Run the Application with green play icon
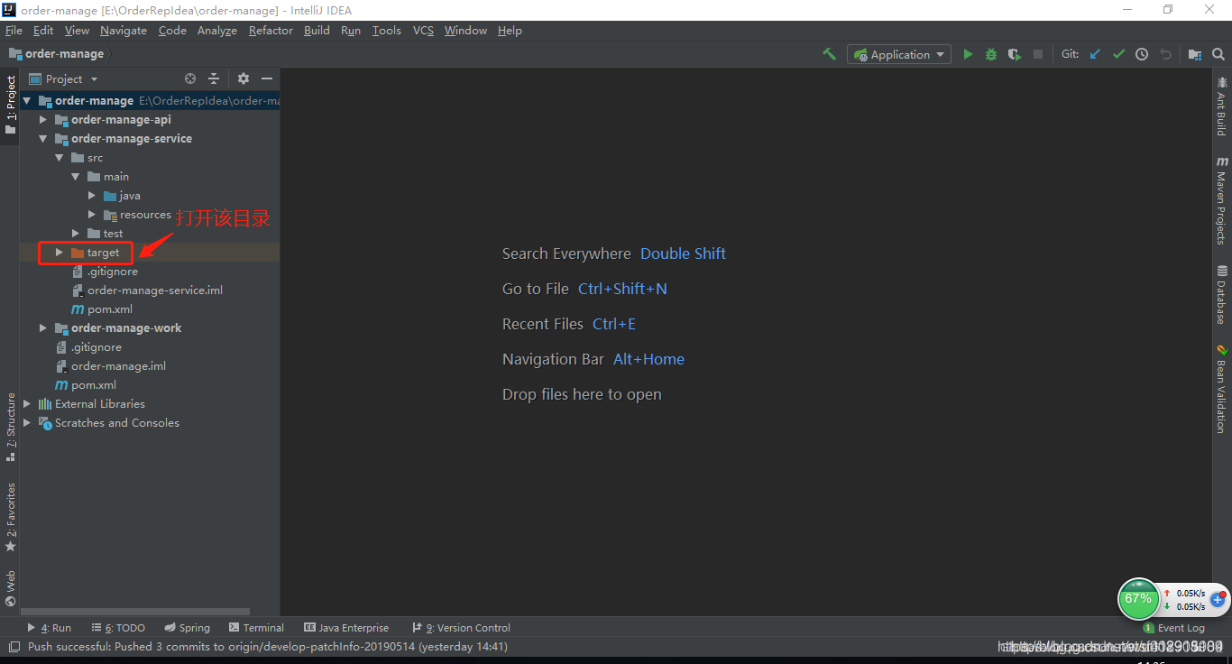 968,54
